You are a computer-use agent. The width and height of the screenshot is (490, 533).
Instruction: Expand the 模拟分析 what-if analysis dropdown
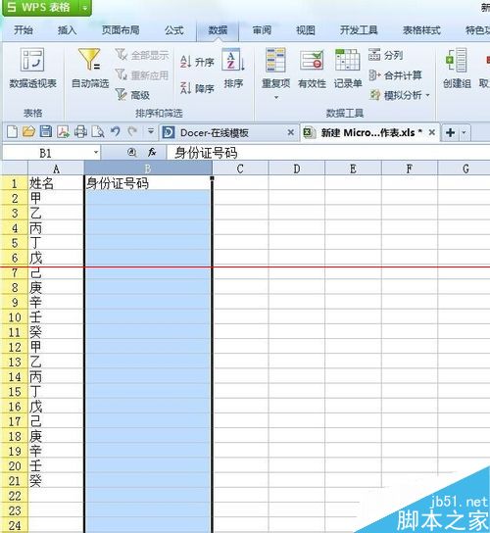tap(427, 95)
